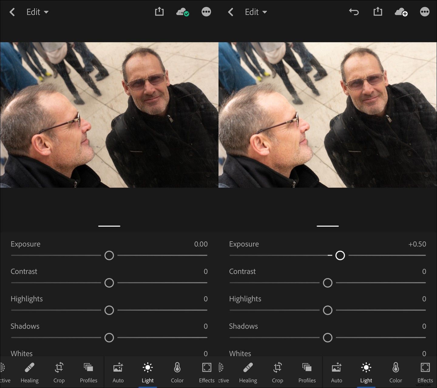Screen dimensions: 437x388
Task: Open the right screenshot's overflow menu
Action: 424,12
